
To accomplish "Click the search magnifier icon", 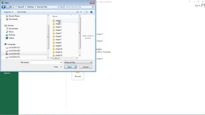I will [x=93, y=7].
